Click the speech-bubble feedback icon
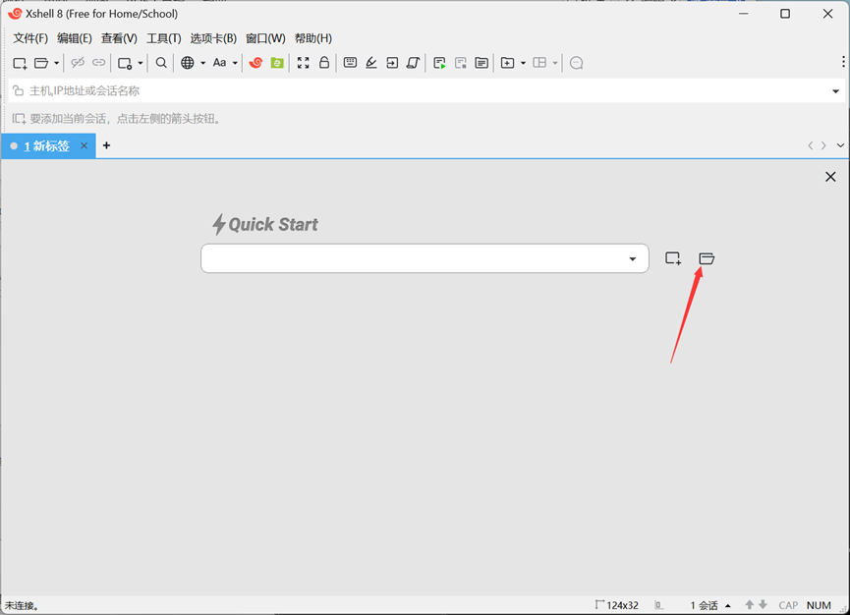The height and width of the screenshot is (615, 850). [x=576, y=63]
